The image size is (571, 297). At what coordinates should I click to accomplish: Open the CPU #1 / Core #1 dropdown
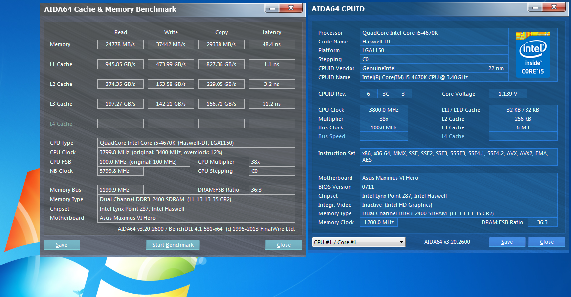359,242
